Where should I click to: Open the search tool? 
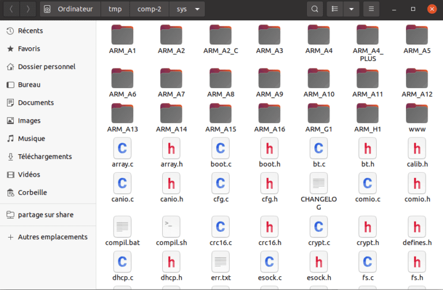click(x=315, y=9)
